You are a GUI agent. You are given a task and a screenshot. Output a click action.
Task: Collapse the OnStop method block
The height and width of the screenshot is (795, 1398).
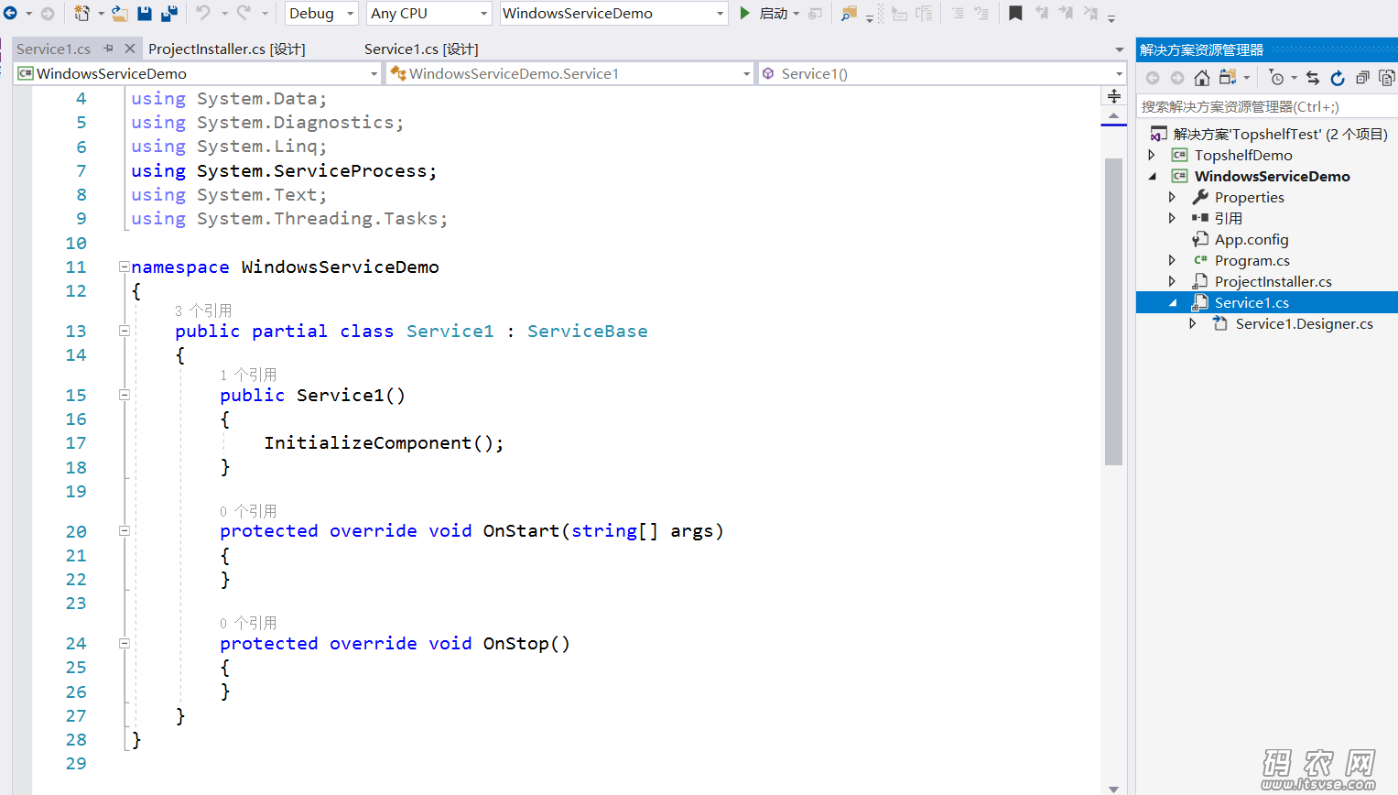(124, 643)
